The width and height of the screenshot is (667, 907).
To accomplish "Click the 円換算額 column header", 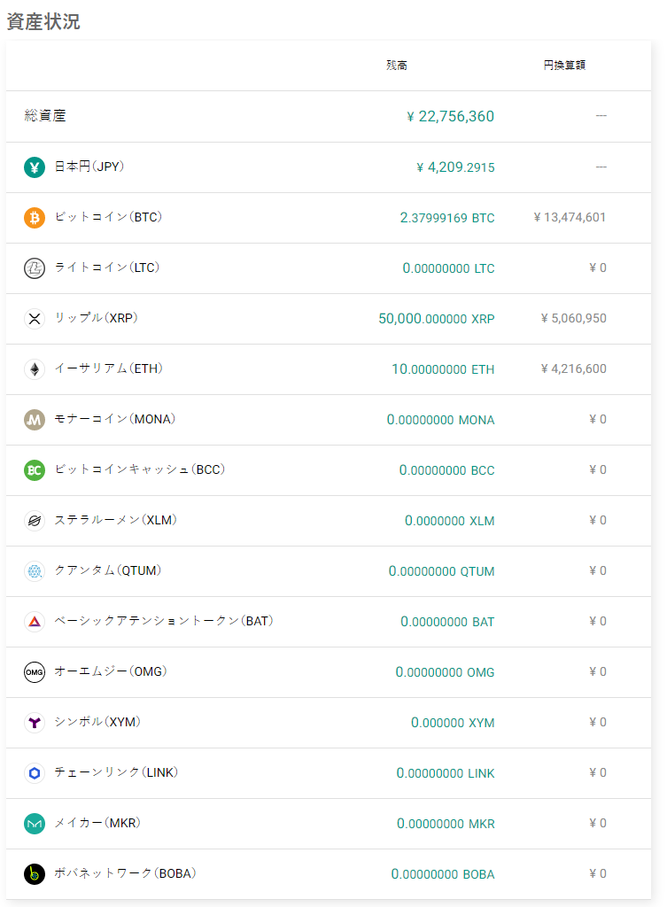I will (564, 66).
